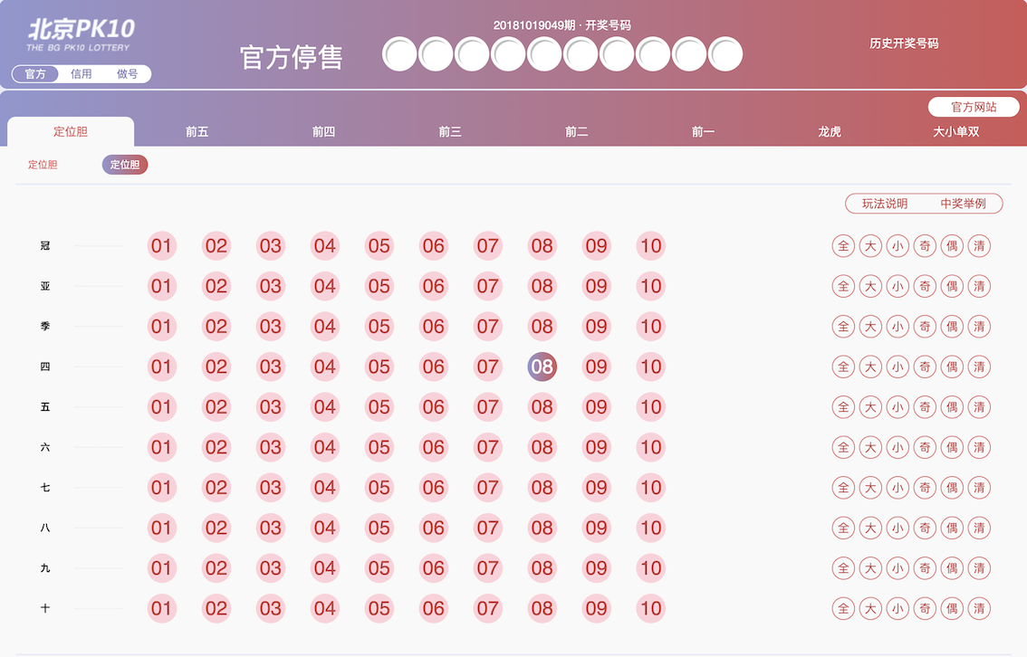Select number 01 in the 冠 row

point(162,246)
